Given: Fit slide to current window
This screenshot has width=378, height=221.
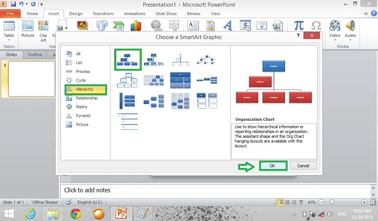Looking at the screenshot, I should click(x=373, y=202).
